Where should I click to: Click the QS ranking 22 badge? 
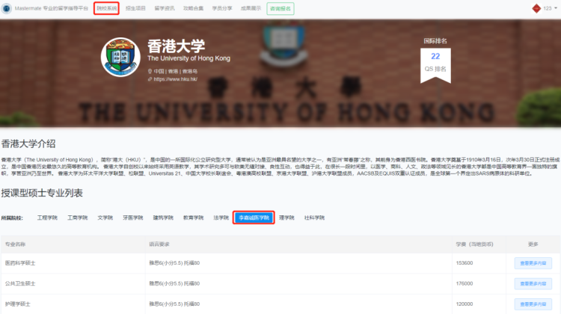pyautogui.click(x=435, y=61)
